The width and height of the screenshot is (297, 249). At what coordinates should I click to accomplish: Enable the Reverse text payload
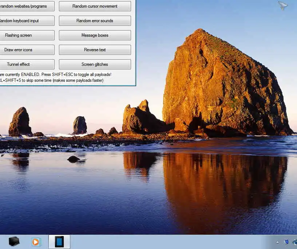[x=95, y=50]
